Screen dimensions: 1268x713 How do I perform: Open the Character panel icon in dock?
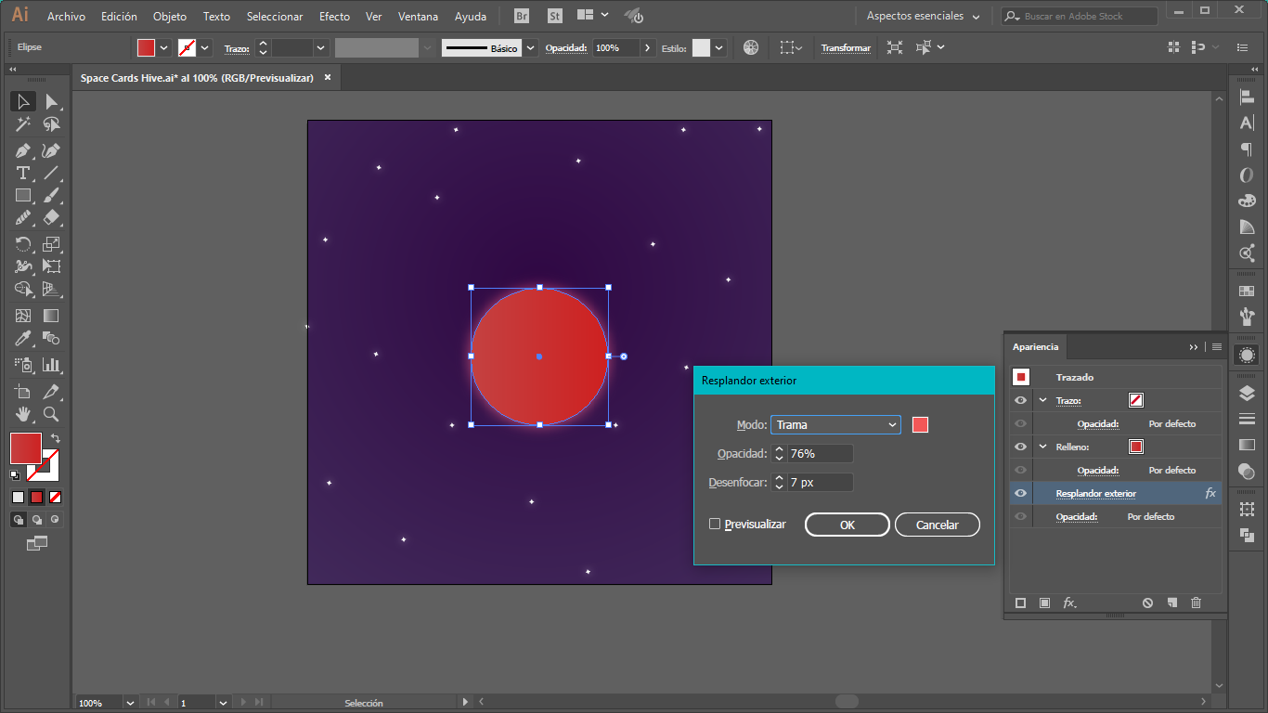point(1247,123)
